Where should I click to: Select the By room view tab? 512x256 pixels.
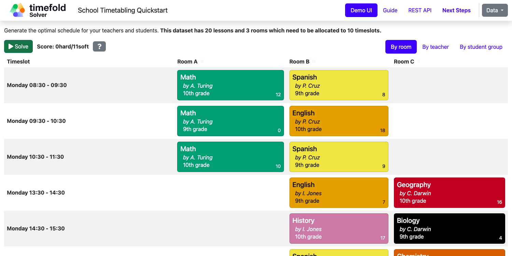coord(401,47)
